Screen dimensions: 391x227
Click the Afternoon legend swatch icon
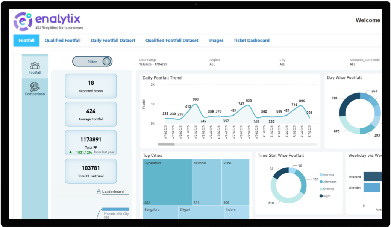[x=321, y=182]
